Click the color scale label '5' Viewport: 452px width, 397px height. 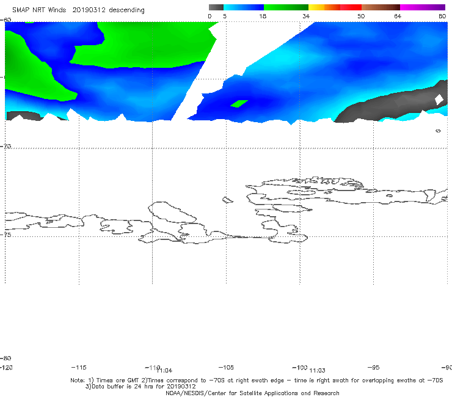pyautogui.click(x=225, y=16)
